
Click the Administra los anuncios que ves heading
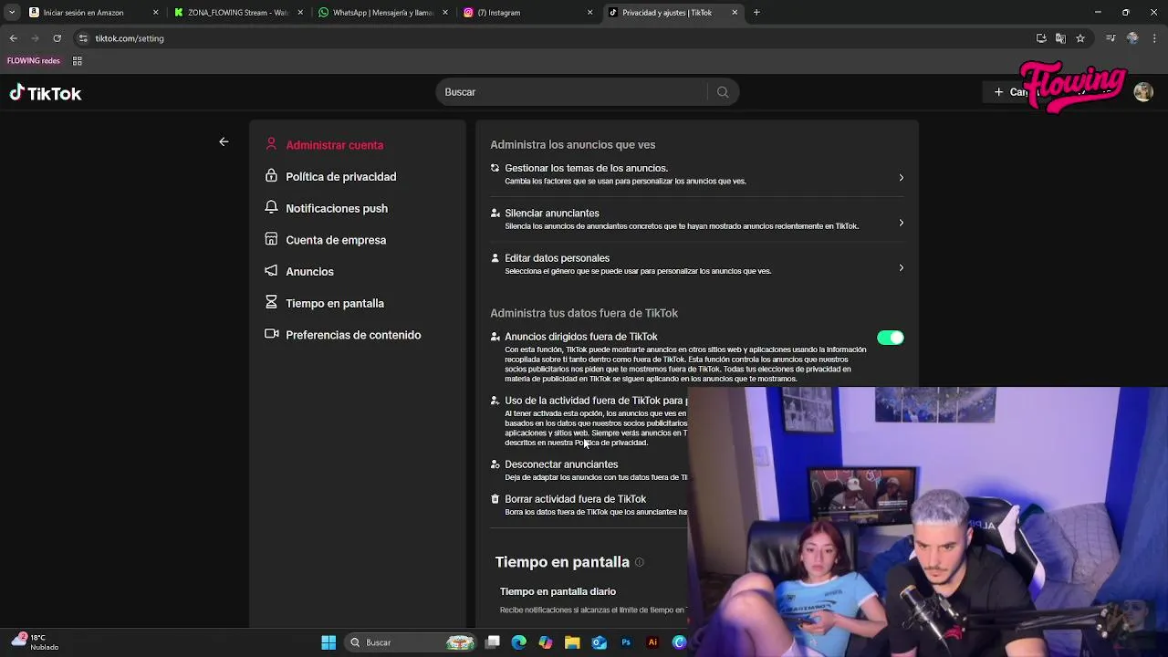pos(572,144)
